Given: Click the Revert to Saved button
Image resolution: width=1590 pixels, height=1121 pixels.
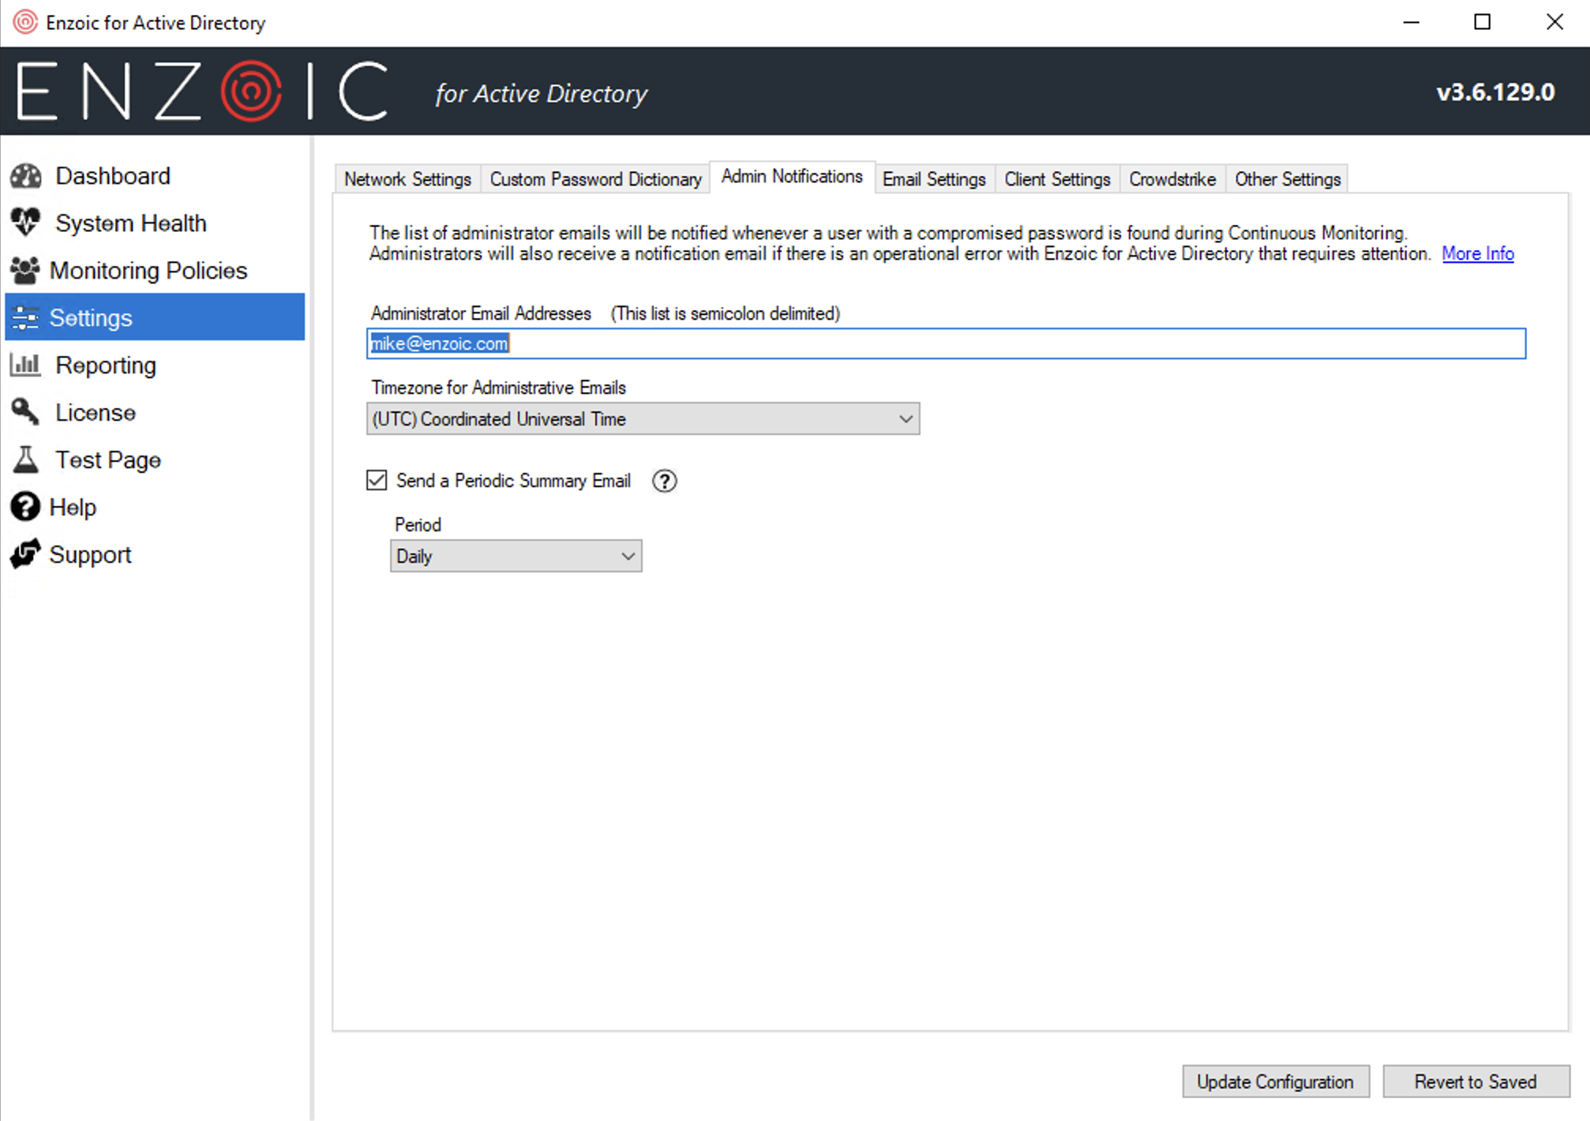Looking at the screenshot, I should tap(1476, 1082).
